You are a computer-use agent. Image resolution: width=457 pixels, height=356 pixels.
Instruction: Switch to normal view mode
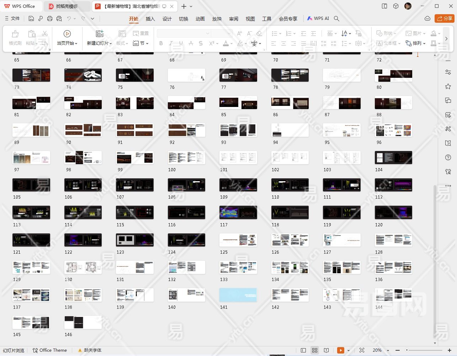click(x=303, y=350)
